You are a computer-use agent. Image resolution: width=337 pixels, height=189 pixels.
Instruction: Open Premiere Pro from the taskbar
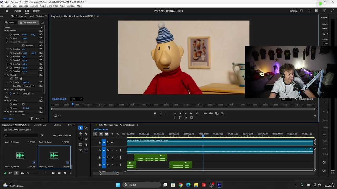tap(219, 185)
